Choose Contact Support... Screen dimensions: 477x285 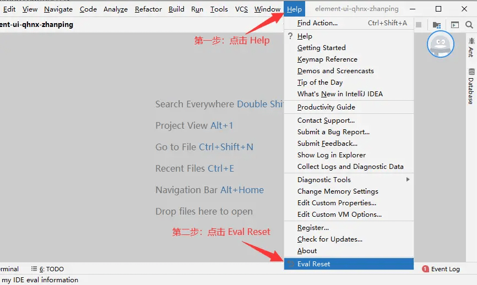349,120
